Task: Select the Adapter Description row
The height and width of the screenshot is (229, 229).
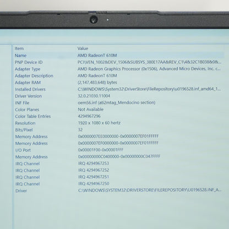Action: (x=119, y=76)
